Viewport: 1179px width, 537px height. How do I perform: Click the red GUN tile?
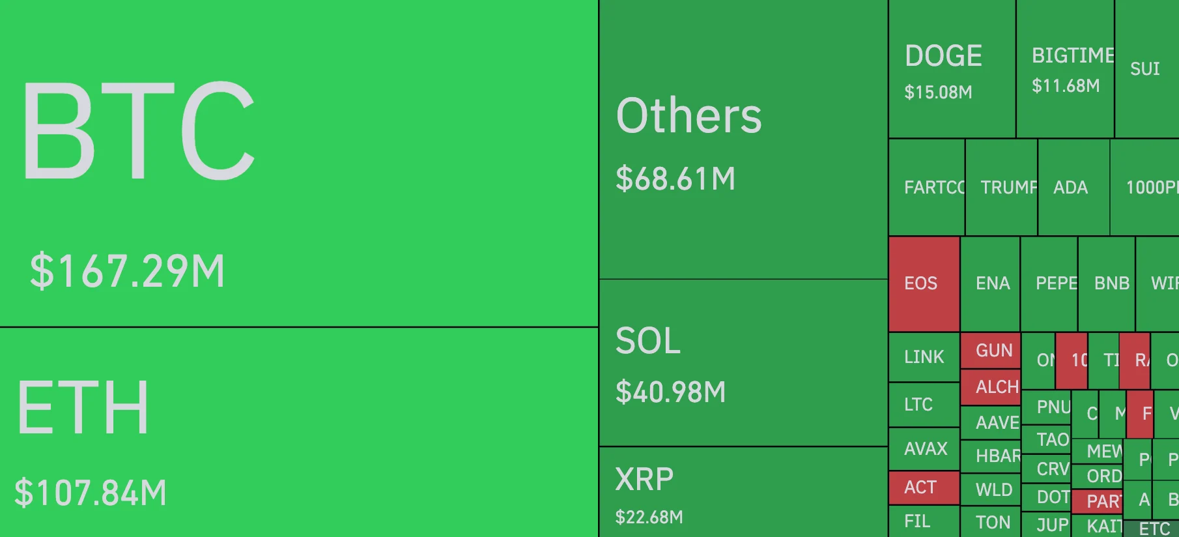click(x=990, y=351)
